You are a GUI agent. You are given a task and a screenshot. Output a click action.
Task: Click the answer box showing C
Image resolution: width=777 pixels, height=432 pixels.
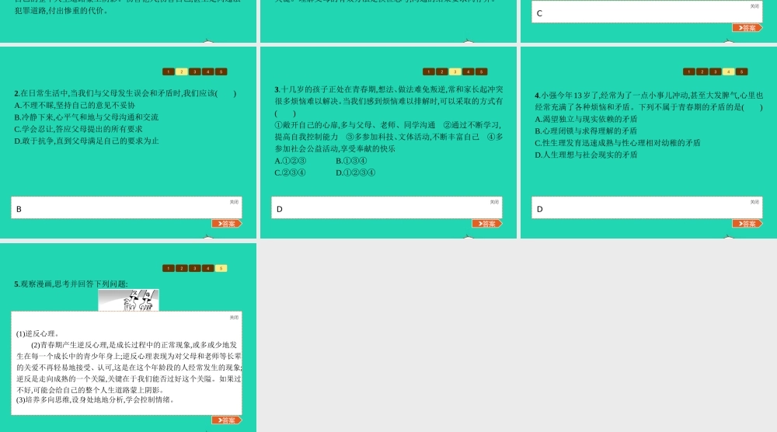point(646,12)
